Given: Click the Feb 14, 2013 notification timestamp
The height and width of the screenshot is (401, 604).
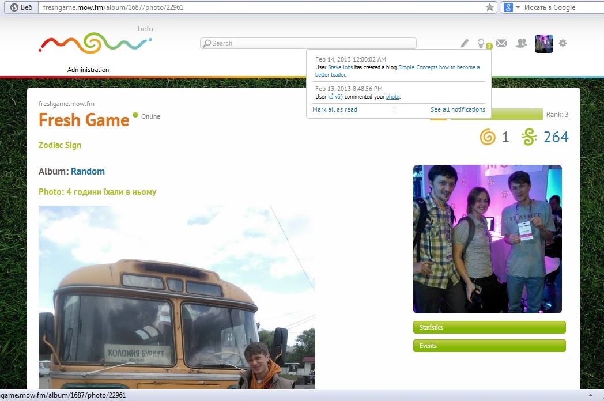Looking at the screenshot, I should [x=350, y=59].
